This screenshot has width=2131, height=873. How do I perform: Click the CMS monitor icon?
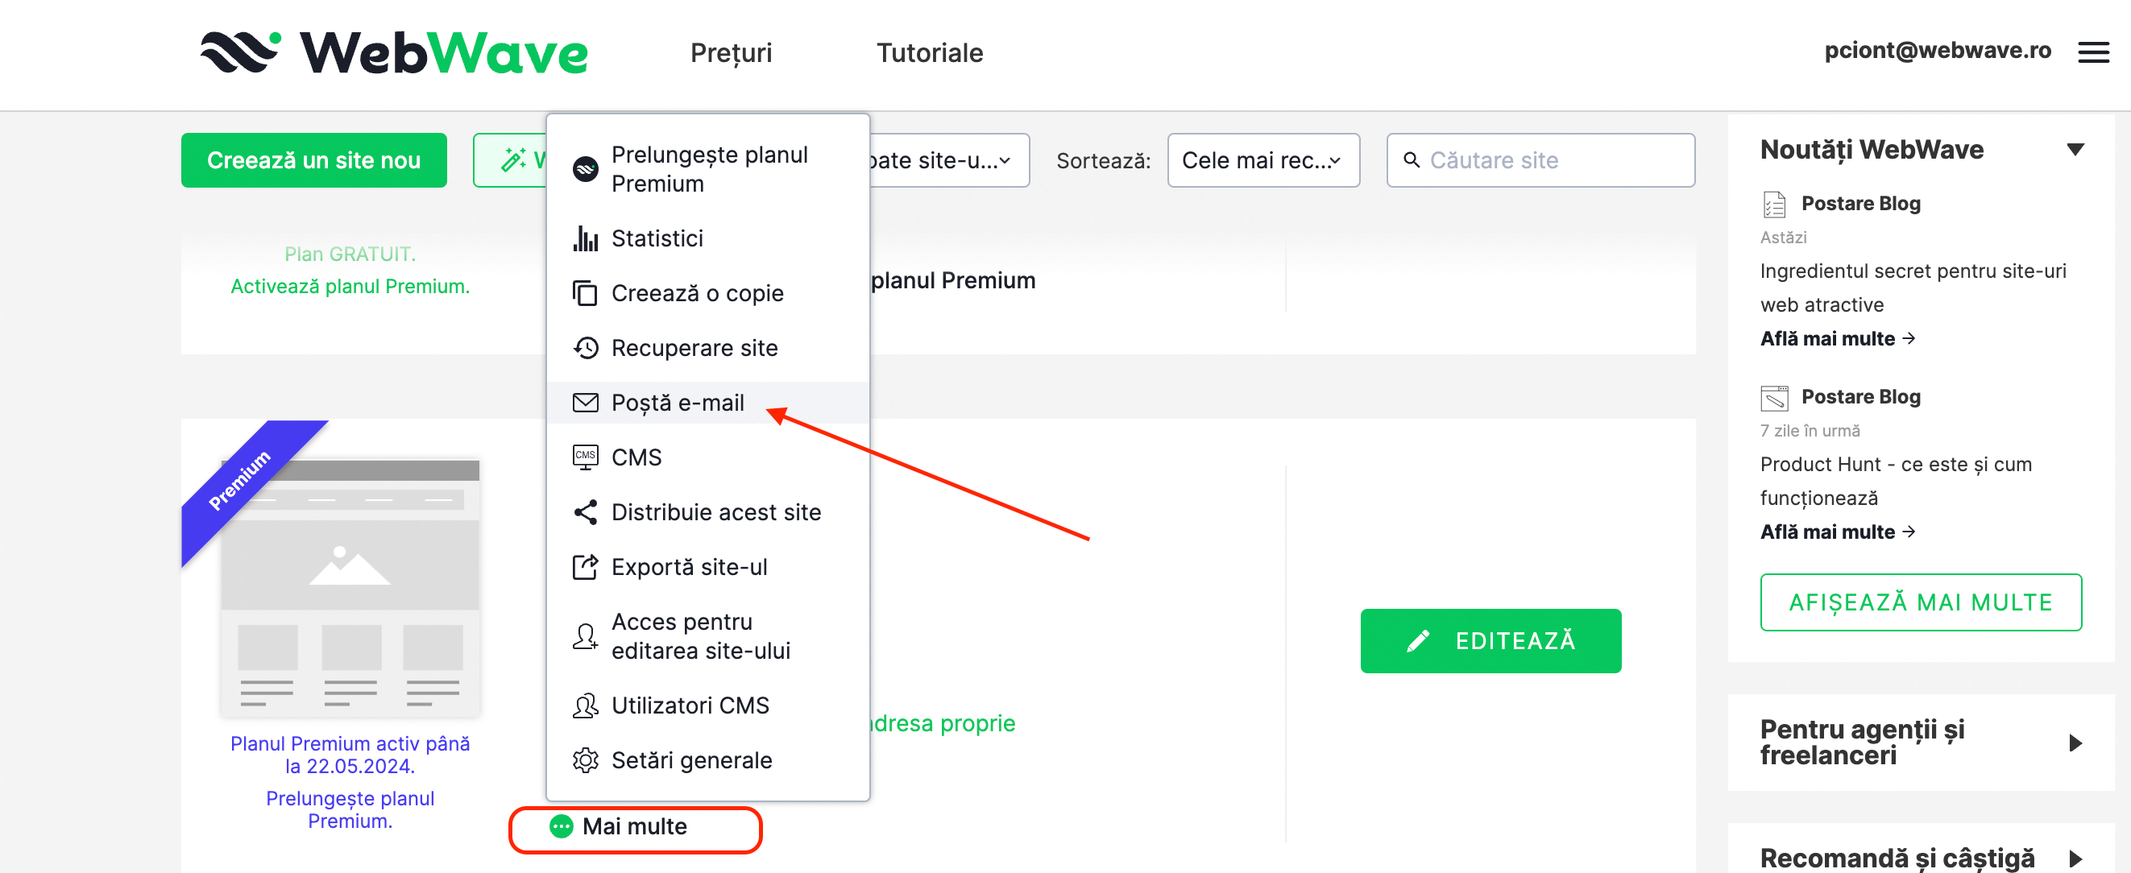585,457
